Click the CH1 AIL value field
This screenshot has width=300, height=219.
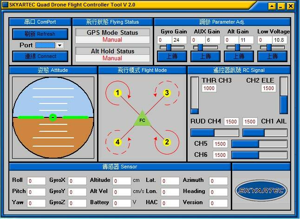coord(250,122)
